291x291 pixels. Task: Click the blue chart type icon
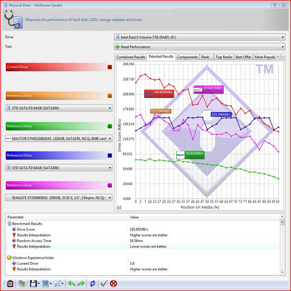pyautogui.click(x=45, y=284)
